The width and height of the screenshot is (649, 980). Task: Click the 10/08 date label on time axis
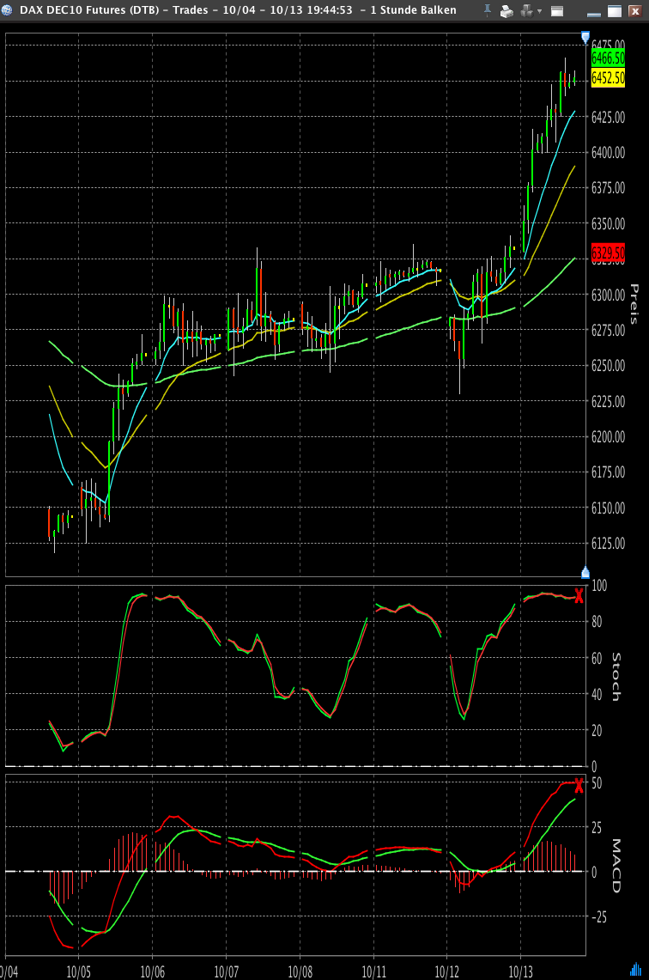(300, 972)
